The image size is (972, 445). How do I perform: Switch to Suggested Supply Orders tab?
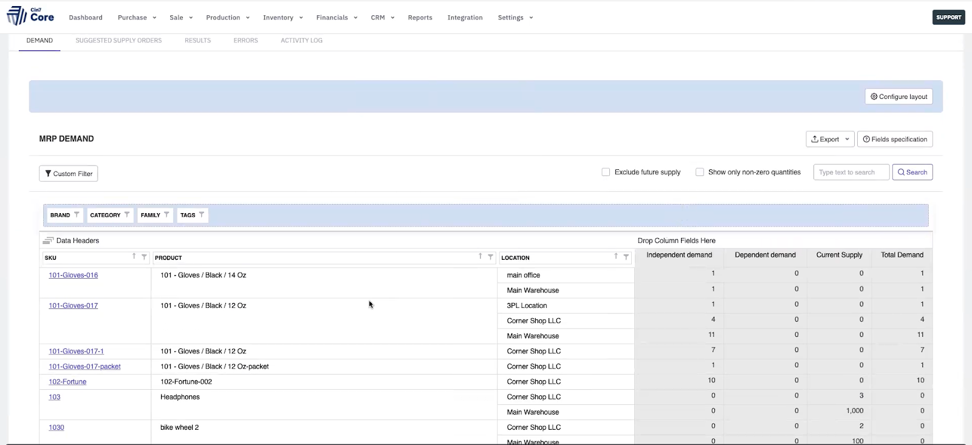coord(118,41)
